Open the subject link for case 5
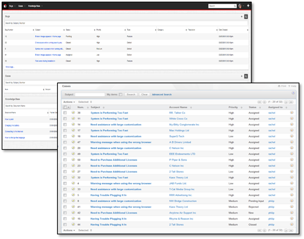 (108, 195)
